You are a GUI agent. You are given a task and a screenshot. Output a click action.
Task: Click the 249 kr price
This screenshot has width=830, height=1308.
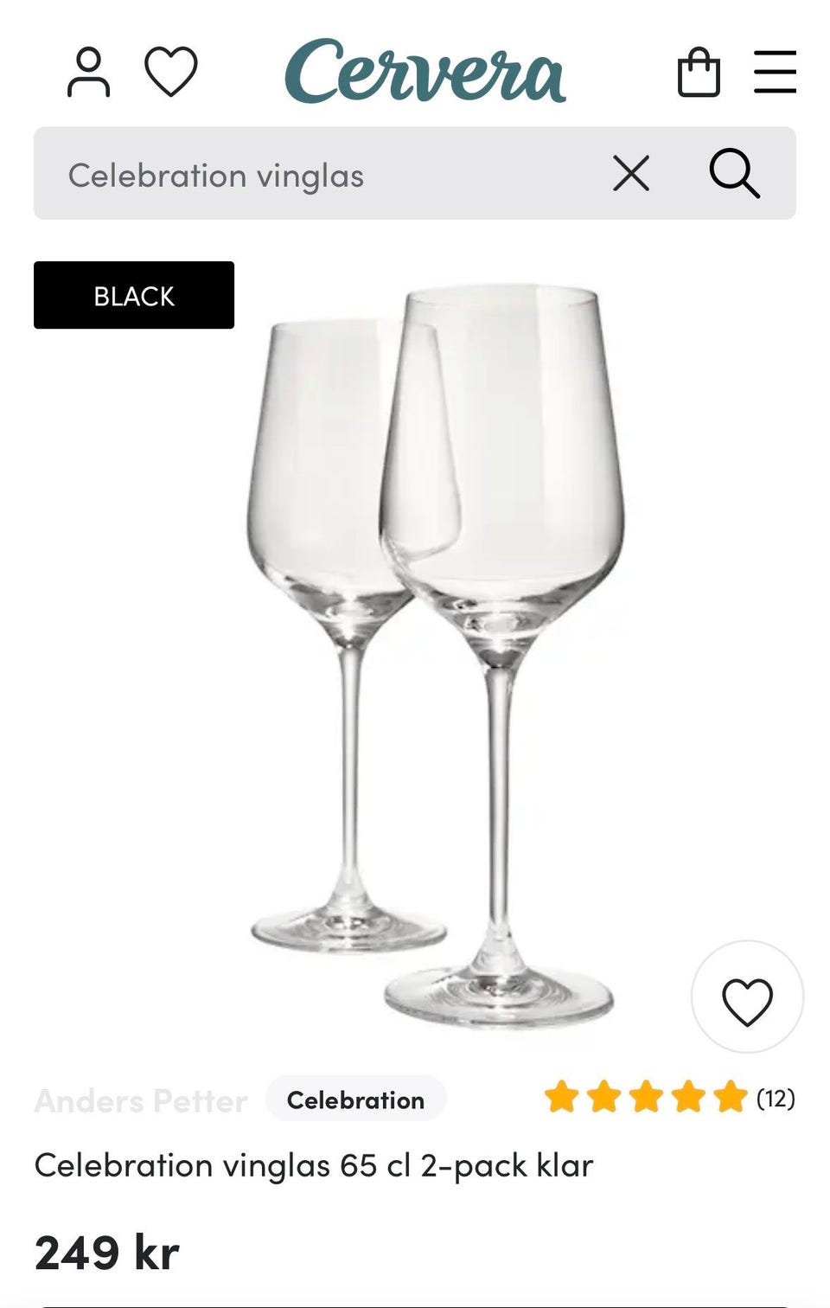tap(107, 1252)
